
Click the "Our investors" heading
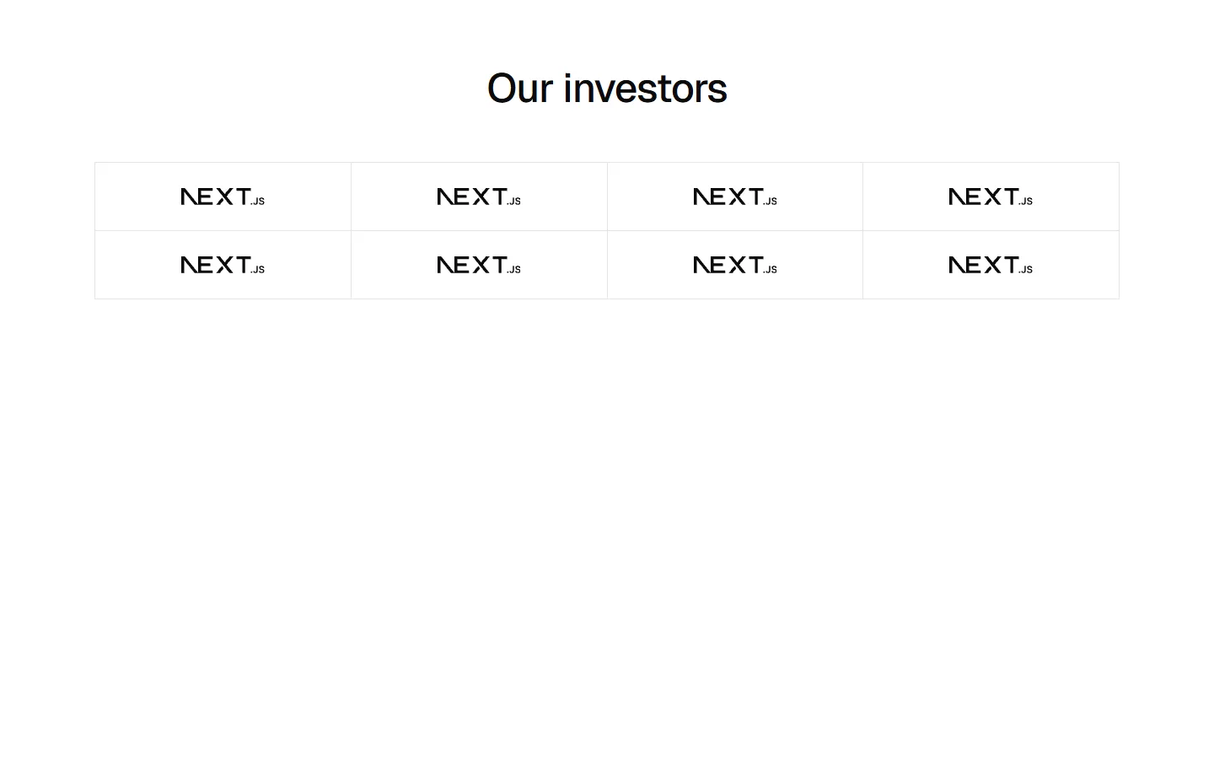click(x=607, y=89)
